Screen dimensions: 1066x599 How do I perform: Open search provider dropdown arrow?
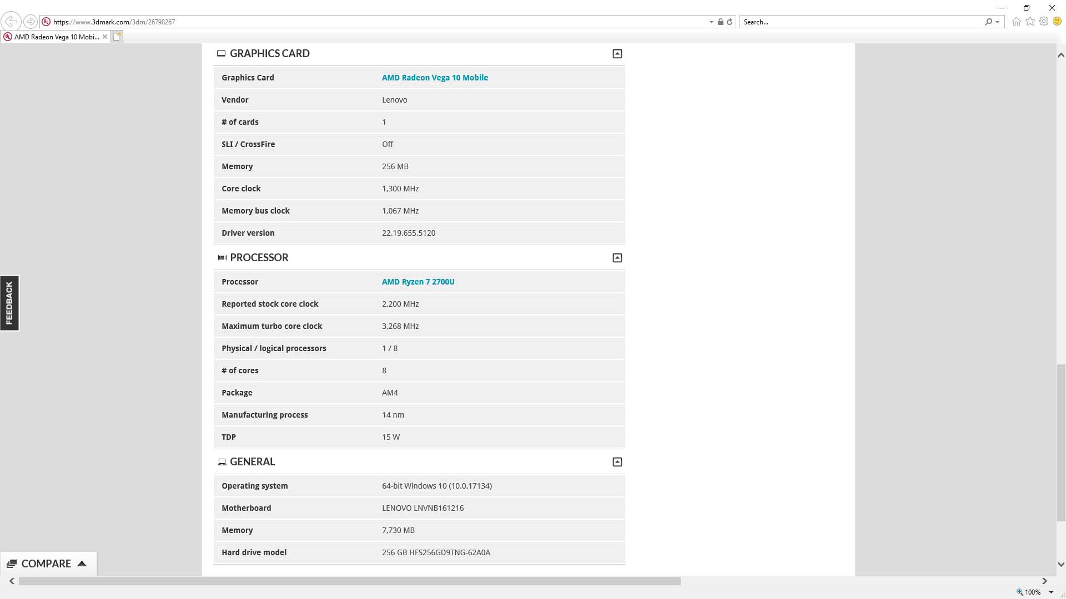(998, 22)
